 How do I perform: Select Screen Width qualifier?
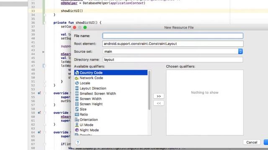(111, 99)
